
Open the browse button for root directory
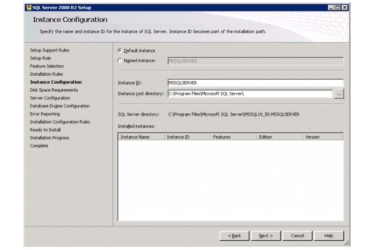coord(339,94)
